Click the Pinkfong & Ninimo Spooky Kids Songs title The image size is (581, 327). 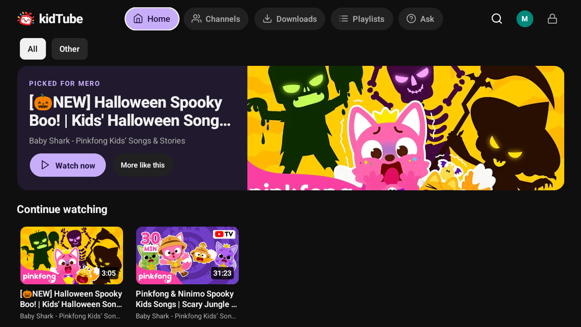pos(187,299)
